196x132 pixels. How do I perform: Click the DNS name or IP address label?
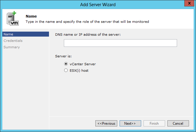[88, 35]
